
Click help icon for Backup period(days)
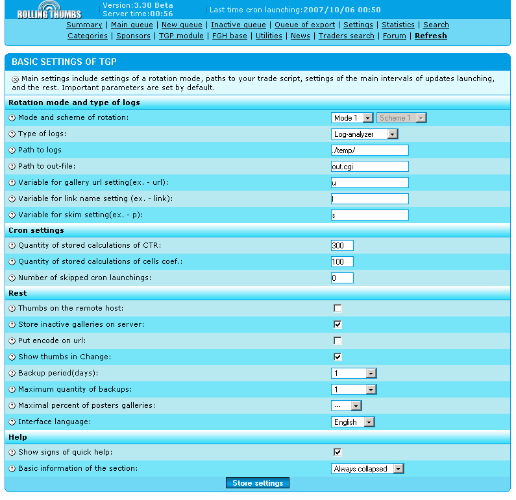[x=12, y=373]
